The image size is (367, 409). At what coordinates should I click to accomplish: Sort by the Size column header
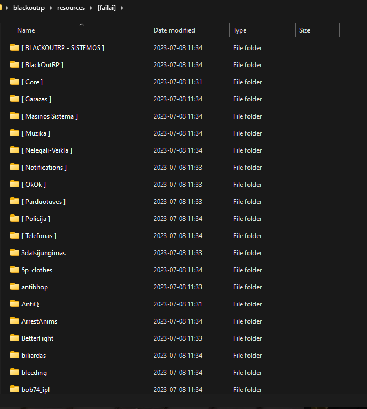305,30
